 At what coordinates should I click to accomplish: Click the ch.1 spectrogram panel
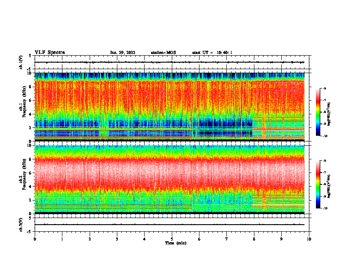[170, 107]
